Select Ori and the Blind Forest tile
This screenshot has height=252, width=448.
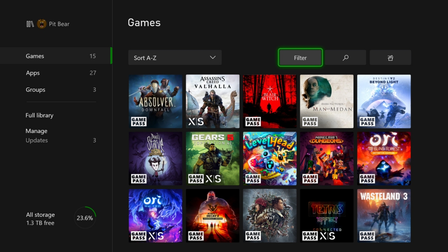pyautogui.click(x=384, y=159)
